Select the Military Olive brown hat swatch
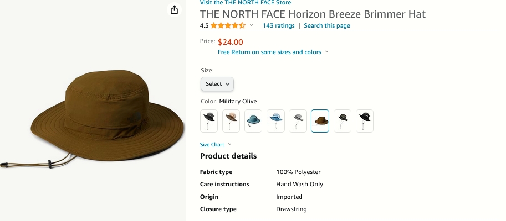This screenshot has width=506, height=221. [x=320, y=121]
